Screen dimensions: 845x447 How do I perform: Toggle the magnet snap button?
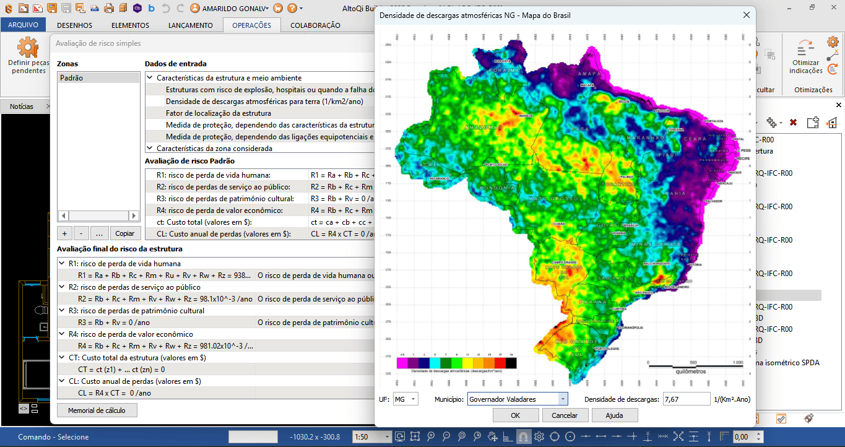click(523, 436)
